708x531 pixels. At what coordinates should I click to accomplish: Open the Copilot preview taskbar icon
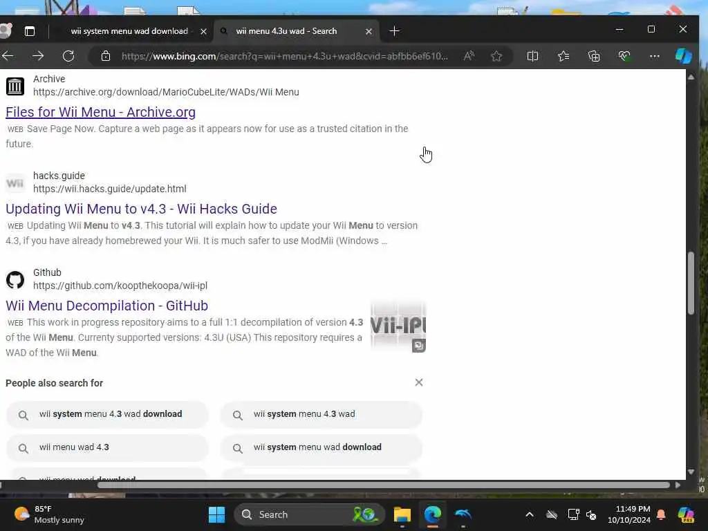tap(686, 514)
